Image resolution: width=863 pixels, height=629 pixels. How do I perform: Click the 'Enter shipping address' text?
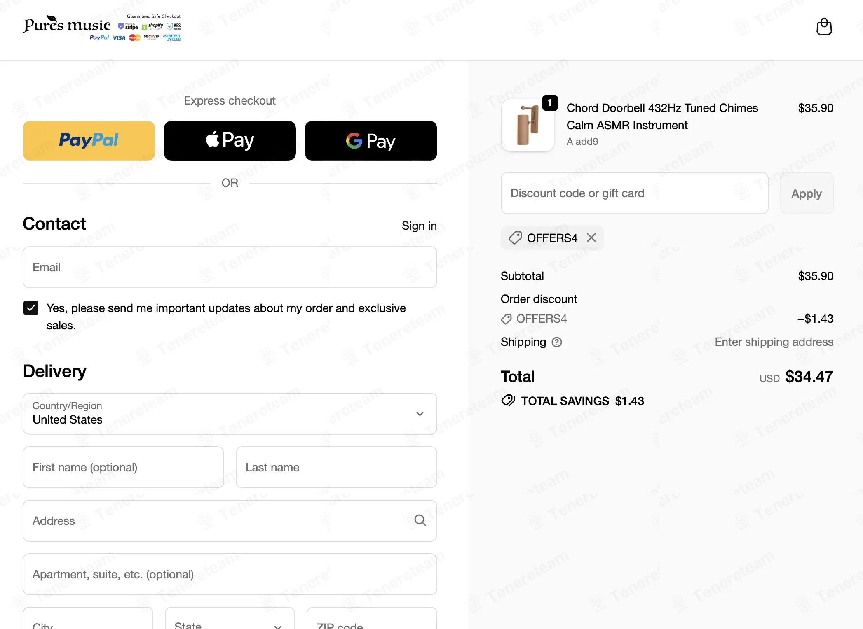[x=774, y=342]
